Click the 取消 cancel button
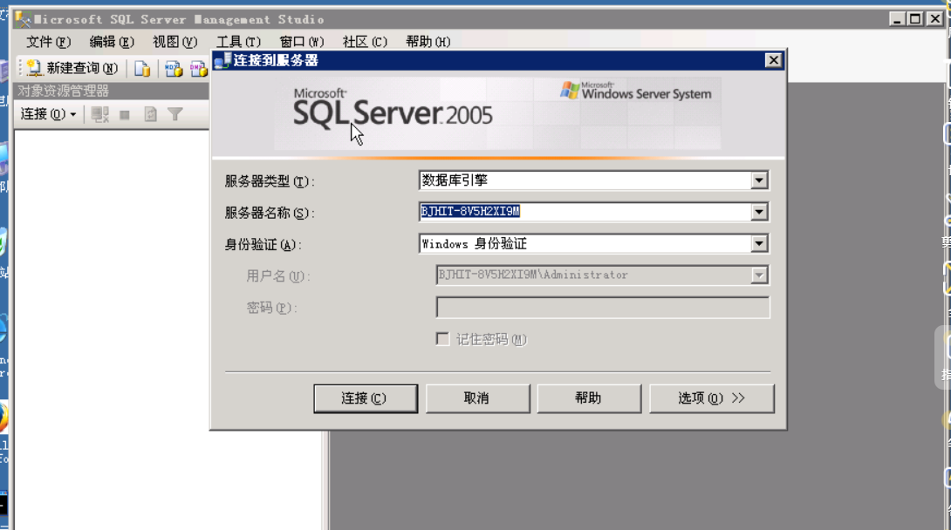This screenshot has width=951, height=530. [x=477, y=398]
